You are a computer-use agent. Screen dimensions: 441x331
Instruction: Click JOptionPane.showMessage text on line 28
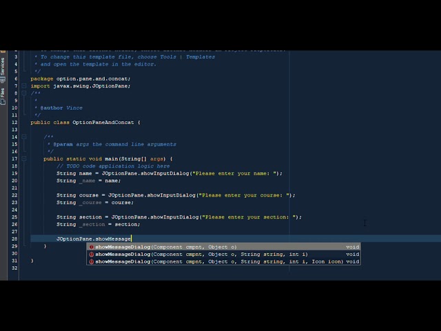pos(94,239)
